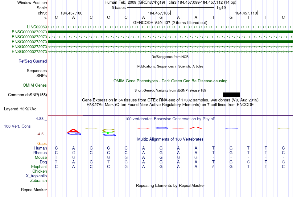This screenshot has width=293, height=197.
Task: Click the Window Position label
Action: (x=32, y=2)
